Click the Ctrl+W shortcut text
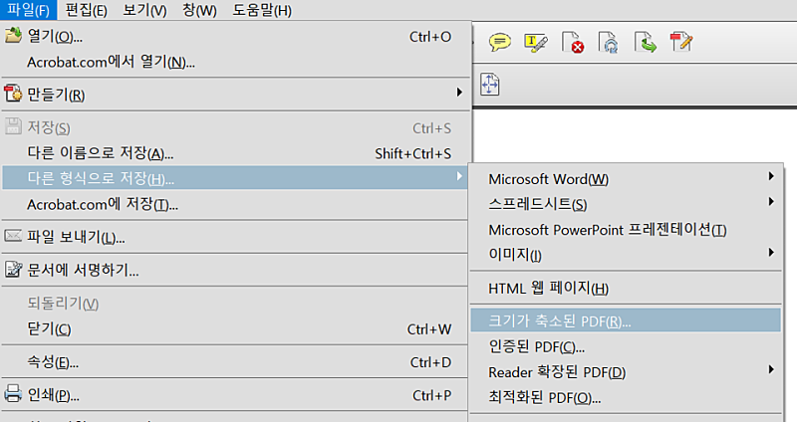This screenshot has height=422, width=797. pos(429,329)
